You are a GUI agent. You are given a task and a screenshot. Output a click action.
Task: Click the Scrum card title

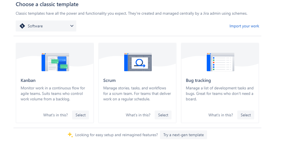click(x=109, y=80)
